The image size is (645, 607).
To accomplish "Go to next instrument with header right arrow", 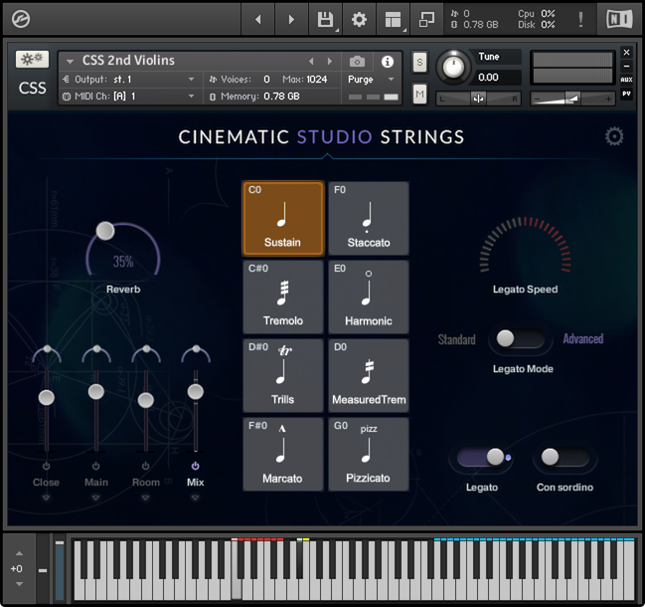I will pos(291,19).
